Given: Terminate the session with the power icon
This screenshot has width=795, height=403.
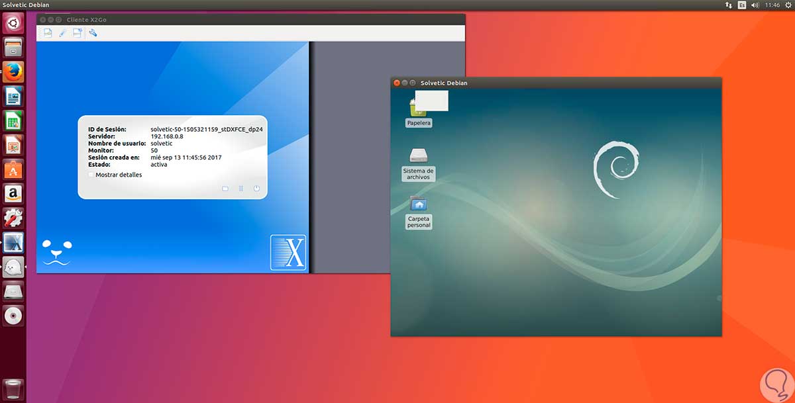Looking at the screenshot, I should 256,189.
